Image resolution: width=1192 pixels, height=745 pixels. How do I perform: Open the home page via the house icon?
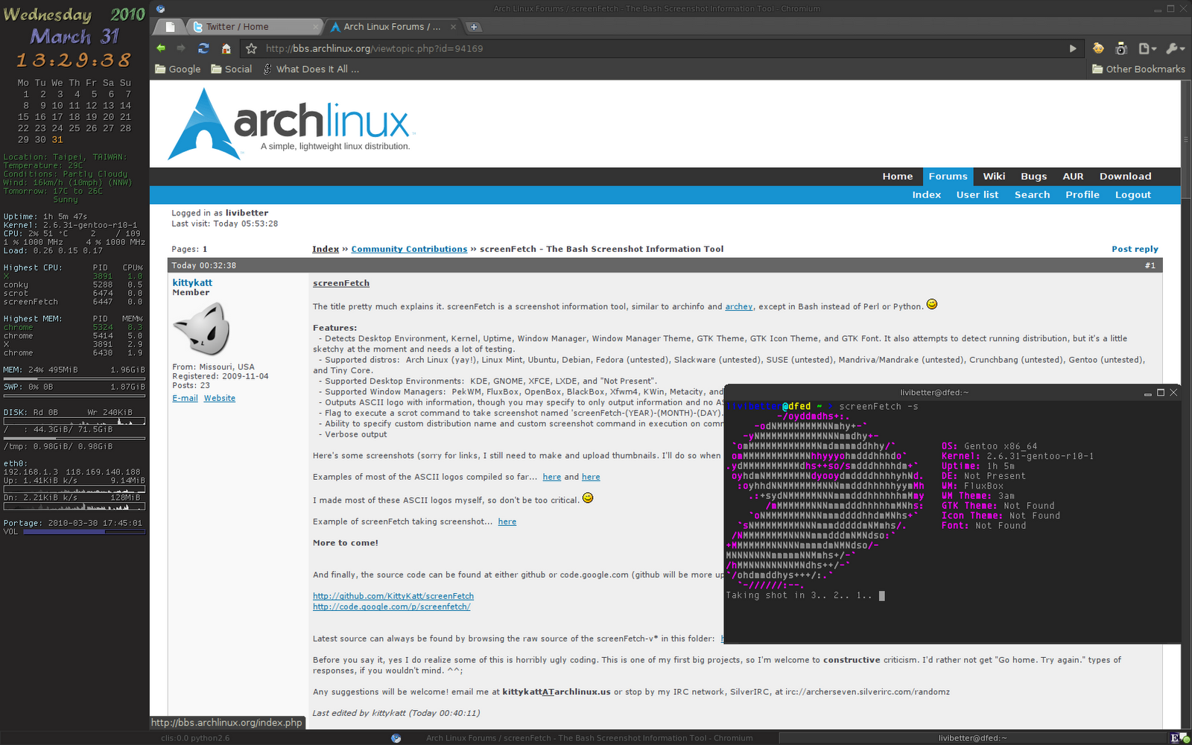[x=226, y=48]
